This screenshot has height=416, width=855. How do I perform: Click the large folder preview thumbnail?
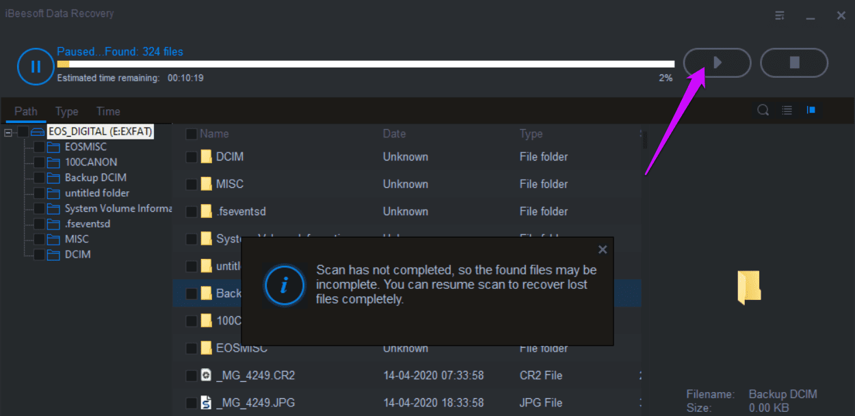pyautogui.click(x=750, y=288)
